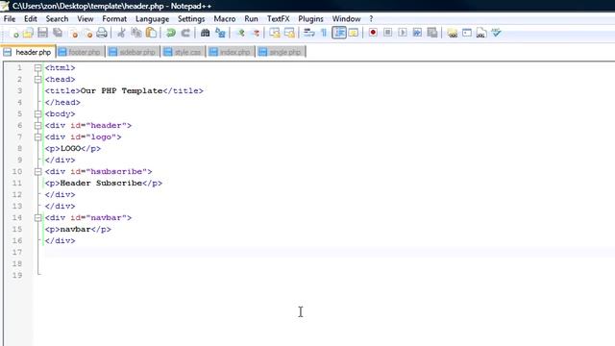Click the macro Playback icon

coord(403,33)
